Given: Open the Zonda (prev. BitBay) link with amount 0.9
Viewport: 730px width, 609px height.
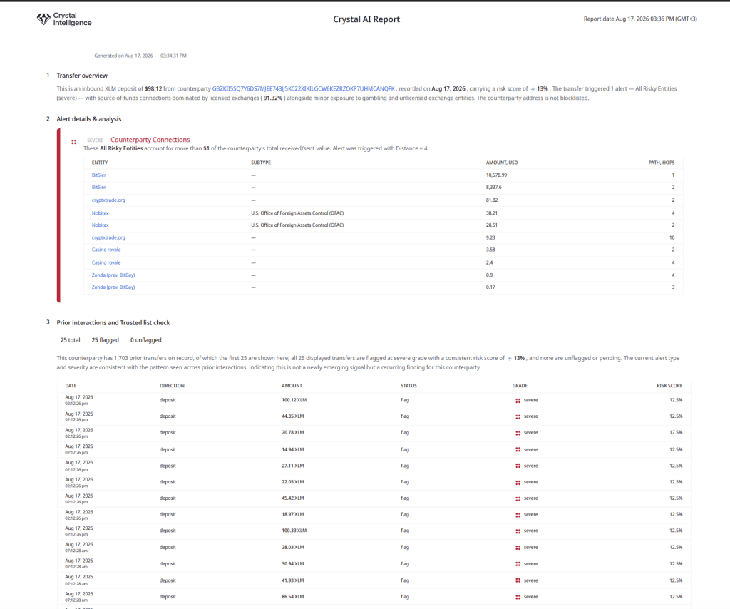Looking at the screenshot, I should point(113,275).
